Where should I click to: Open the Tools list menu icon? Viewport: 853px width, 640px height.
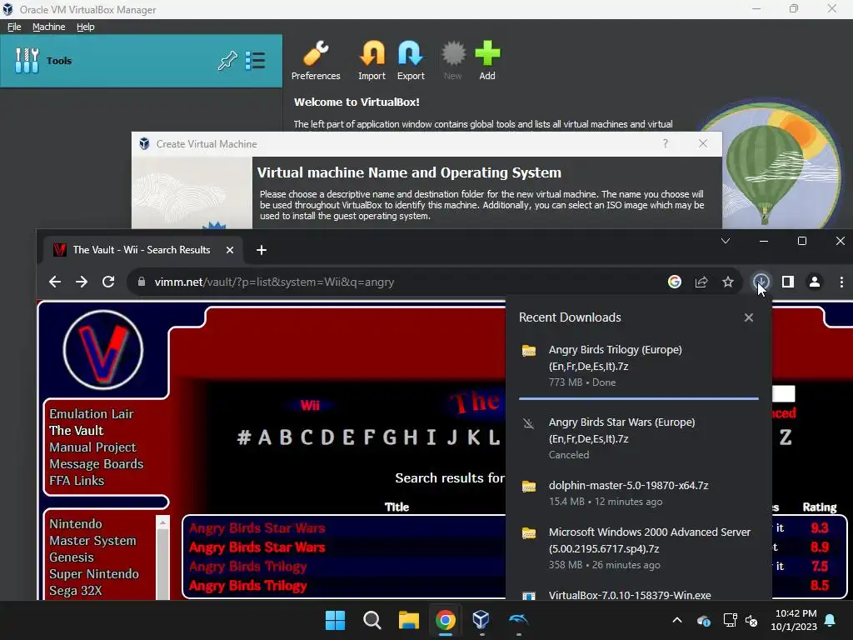point(255,60)
